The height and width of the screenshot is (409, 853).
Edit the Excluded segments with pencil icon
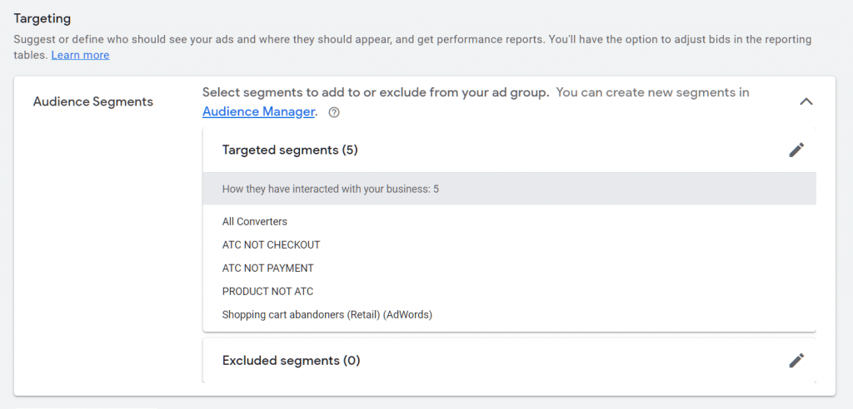click(x=796, y=361)
